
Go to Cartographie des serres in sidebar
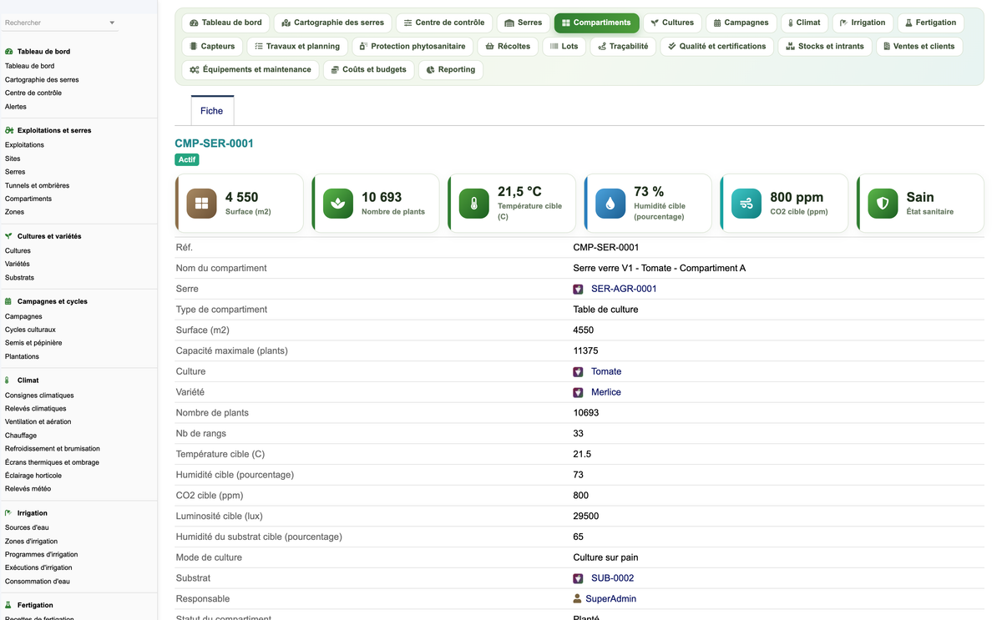tap(42, 79)
